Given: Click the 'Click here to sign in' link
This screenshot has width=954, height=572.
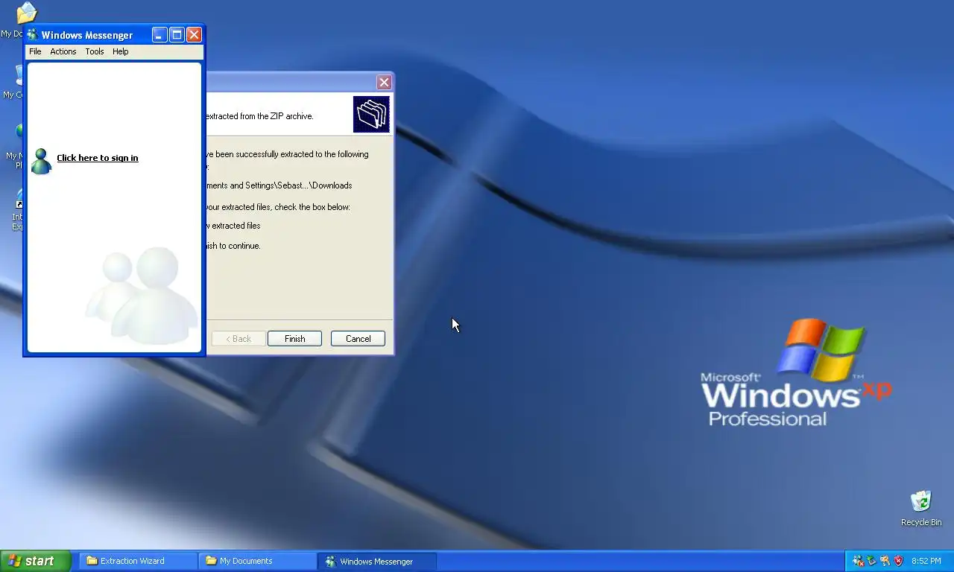Looking at the screenshot, I should click(x=98, y=158).
